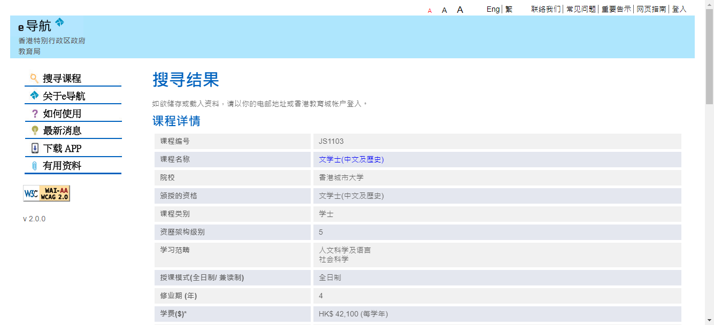Click the 学费($)* row label
Screen dimensions: 714x325
click(x=173, y=314)
